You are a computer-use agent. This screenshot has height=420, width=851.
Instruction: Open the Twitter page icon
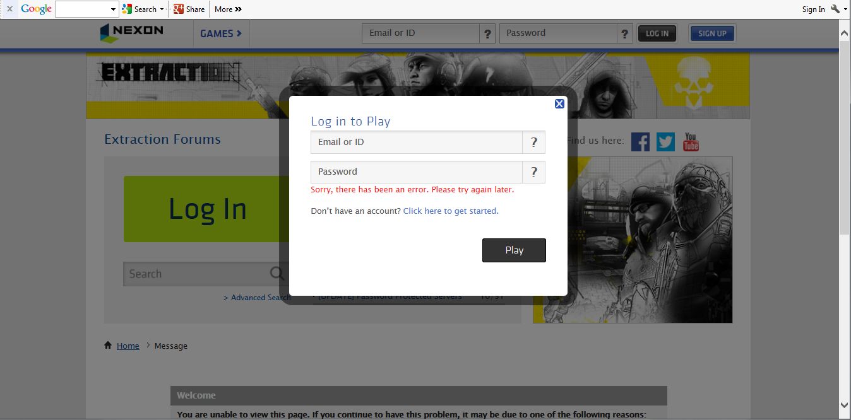point(665,142)
